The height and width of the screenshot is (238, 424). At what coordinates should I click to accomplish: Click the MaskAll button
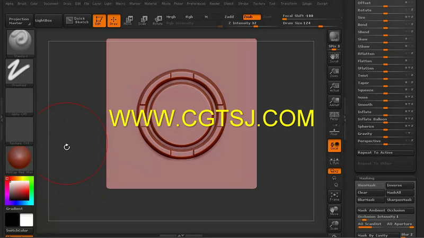pos(400,193)
